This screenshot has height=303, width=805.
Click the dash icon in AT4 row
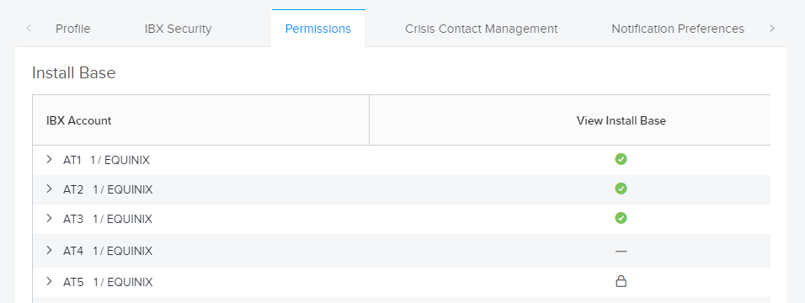coord(621,251)
